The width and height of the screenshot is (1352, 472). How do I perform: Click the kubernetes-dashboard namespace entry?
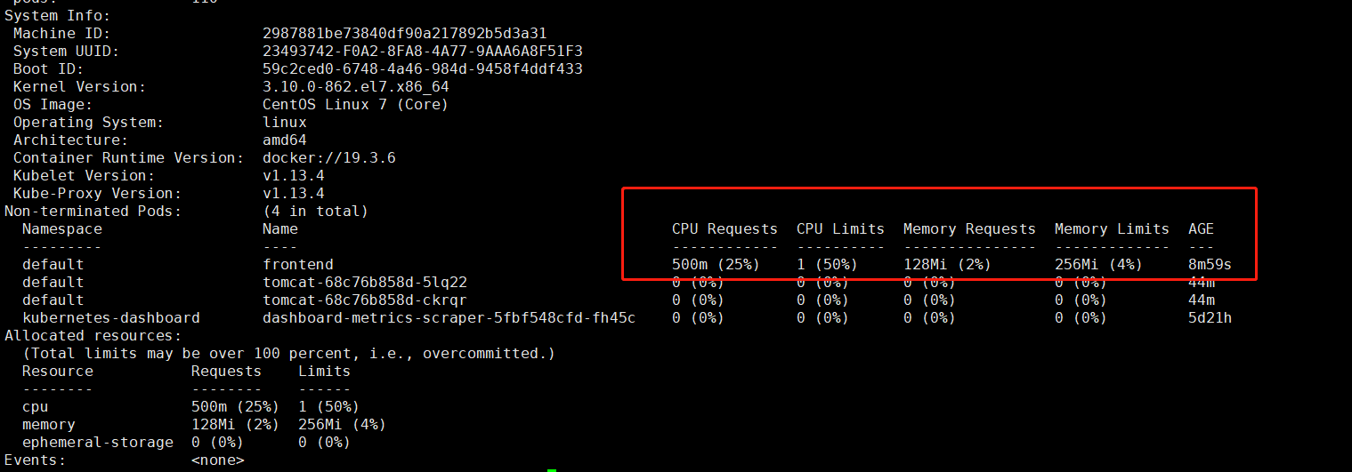pos(111,317)
